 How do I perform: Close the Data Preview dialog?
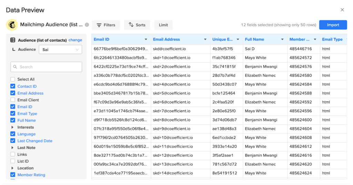click(342, 10)
